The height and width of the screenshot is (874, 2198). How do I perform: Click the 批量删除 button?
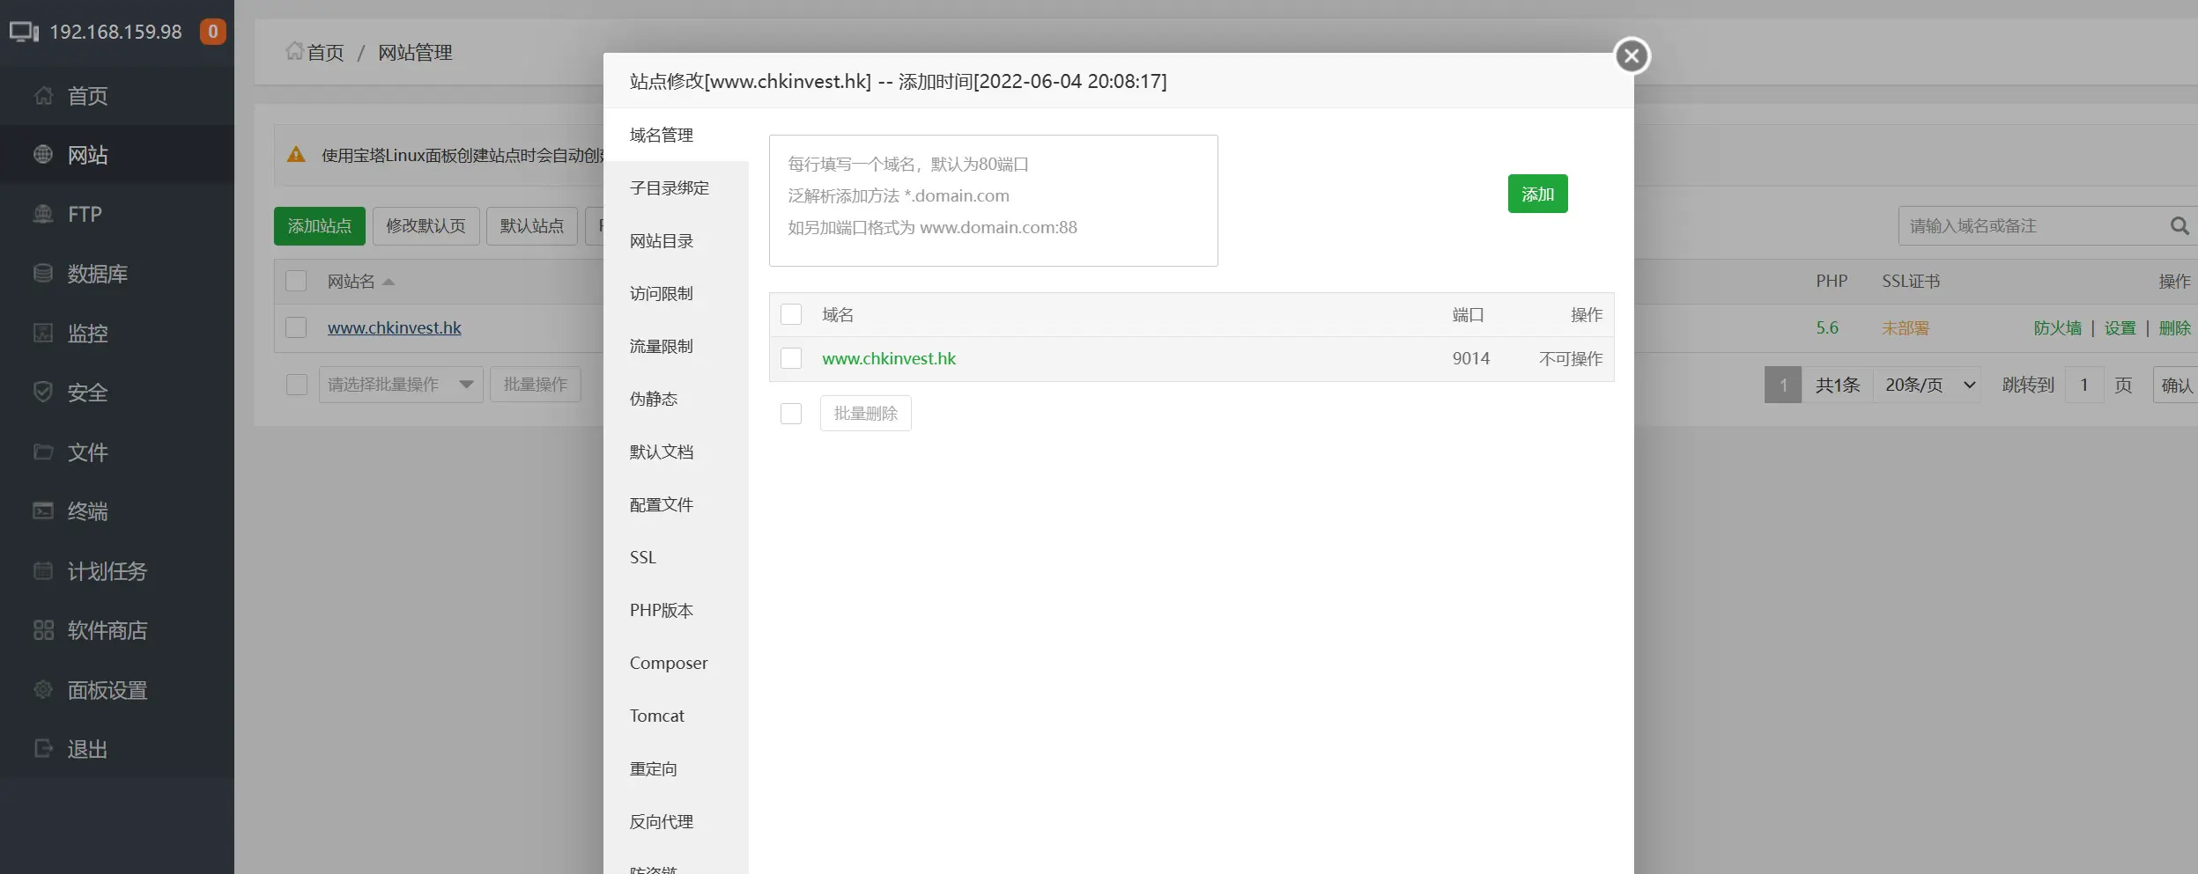tap(865, 414)
